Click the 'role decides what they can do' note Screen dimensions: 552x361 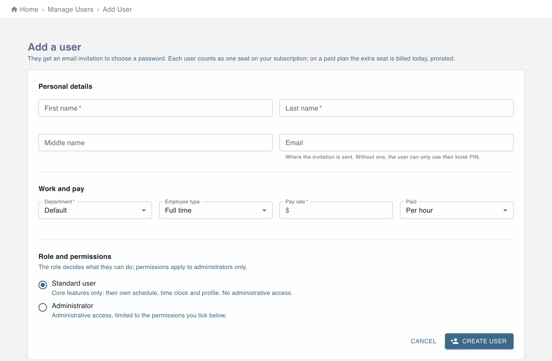click(143, 267)
